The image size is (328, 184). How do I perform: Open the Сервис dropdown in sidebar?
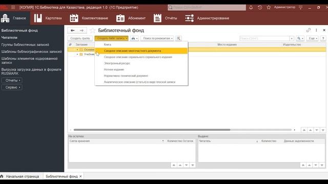(x=12, y=87)
